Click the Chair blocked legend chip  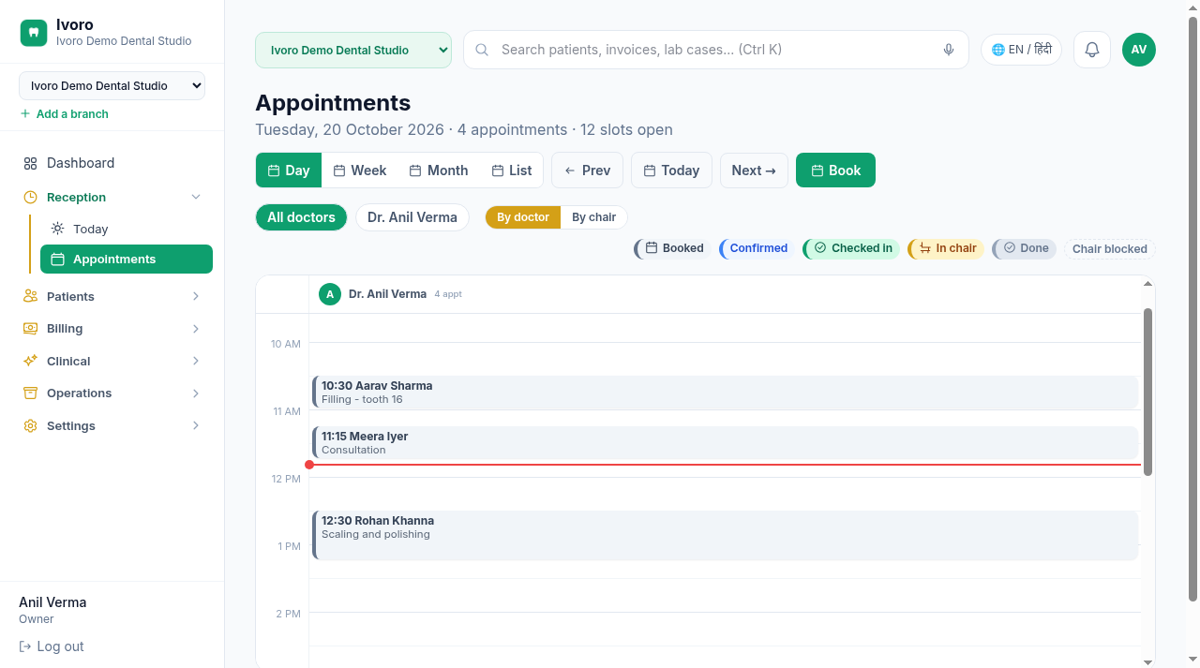click(x=1109, y=248)
